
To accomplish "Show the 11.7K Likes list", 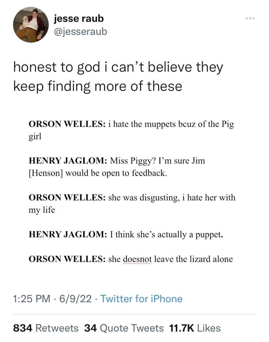I will click(195, 328).
